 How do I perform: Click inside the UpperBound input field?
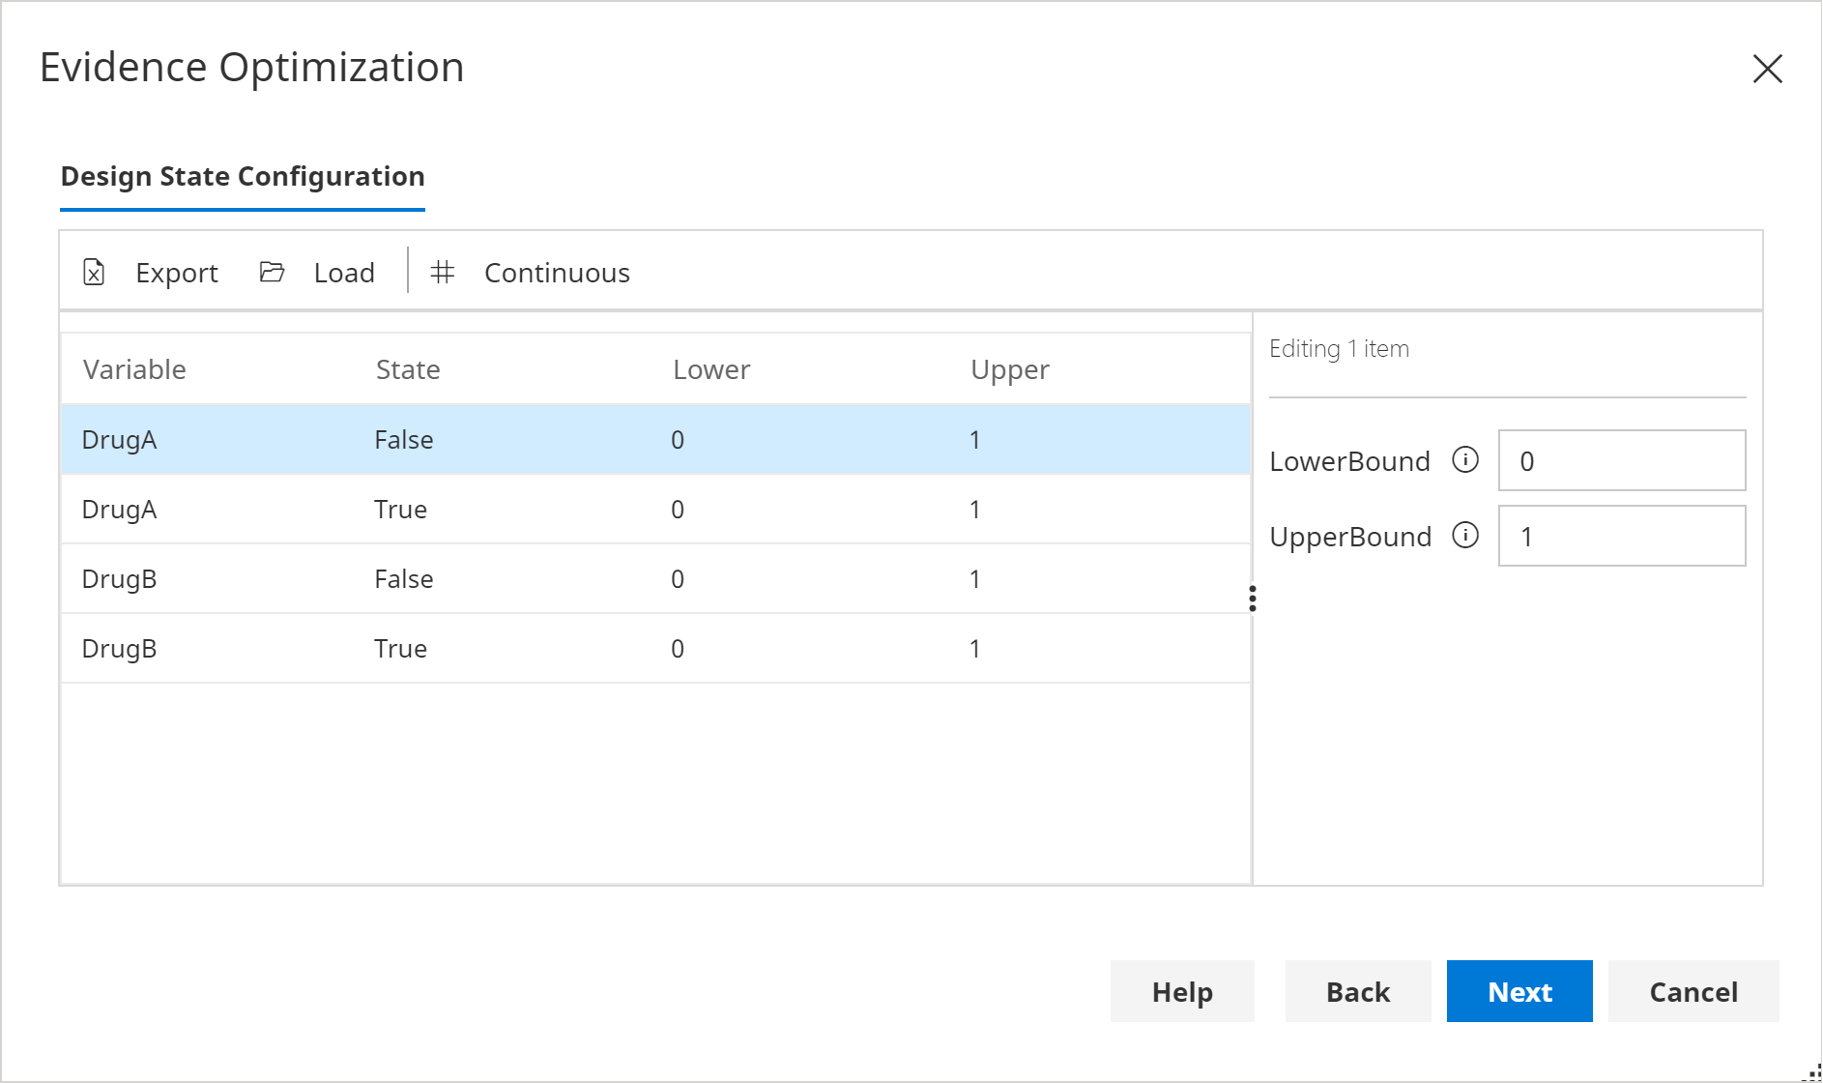coord(1620,535)
